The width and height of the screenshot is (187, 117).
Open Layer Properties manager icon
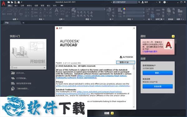click(74, 12)
